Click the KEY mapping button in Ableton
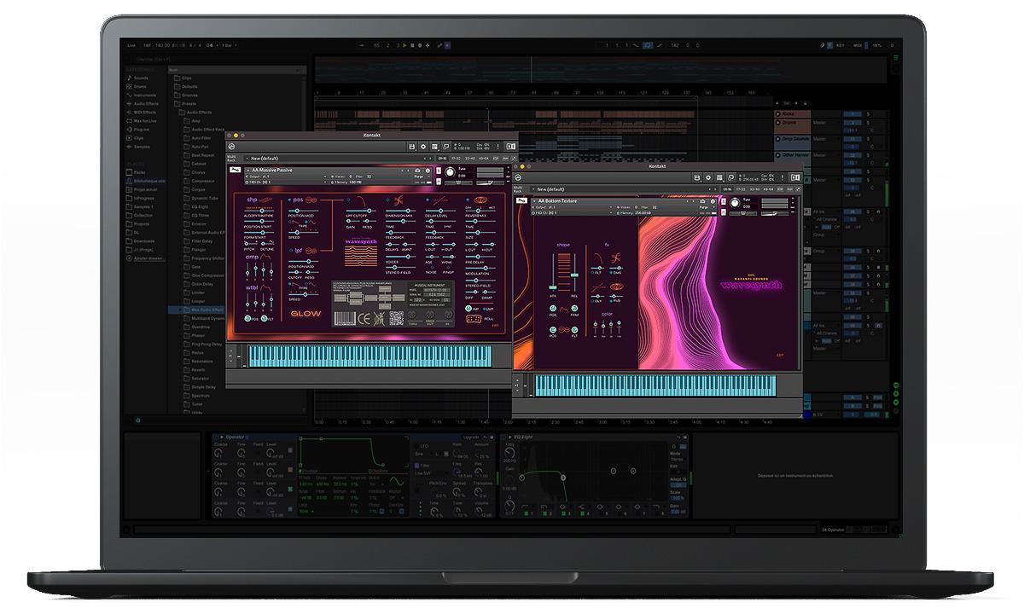The height and width of the screenshot is (614, 1024). tap(840, 45)
